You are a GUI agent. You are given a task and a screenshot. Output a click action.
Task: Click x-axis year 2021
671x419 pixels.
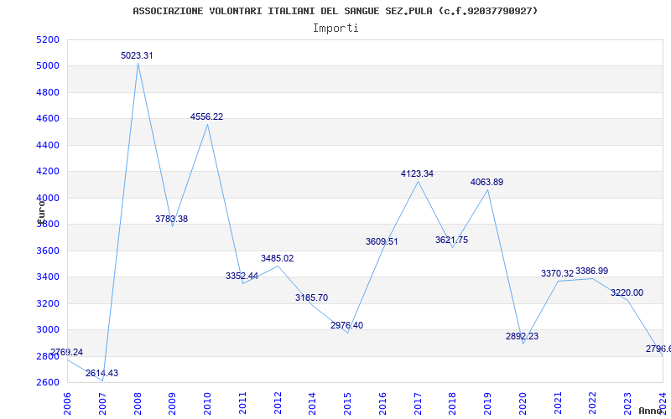(558, 404)
